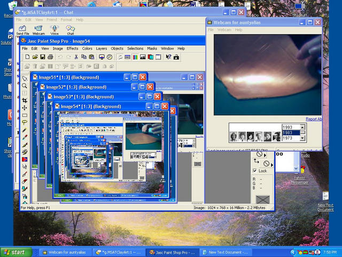Select the Arrow tool

(x=25, y=79)
